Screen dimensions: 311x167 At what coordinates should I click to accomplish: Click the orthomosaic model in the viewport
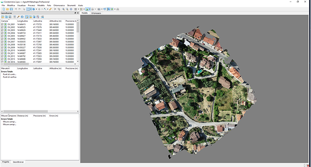click(x=194, y=93)
